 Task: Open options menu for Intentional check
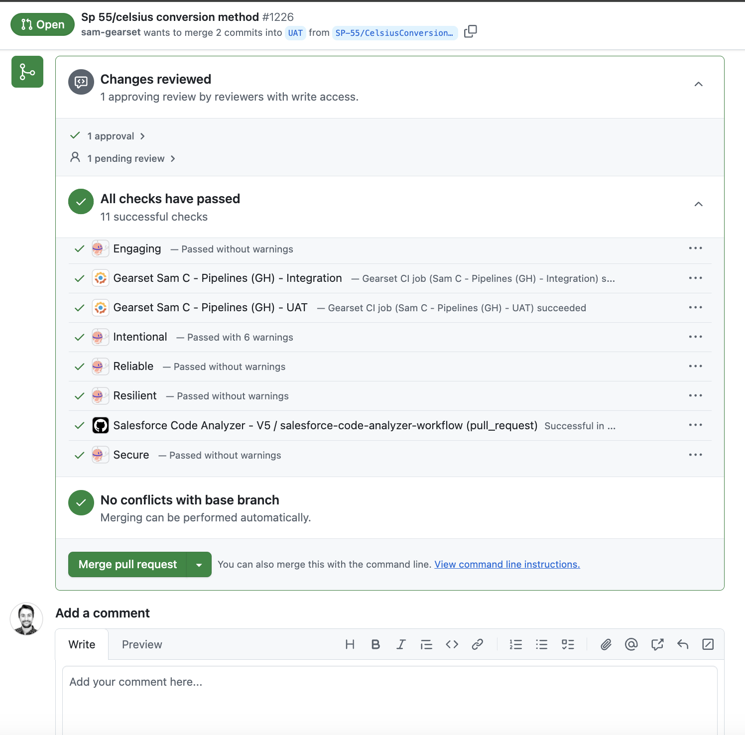point(695,337)
